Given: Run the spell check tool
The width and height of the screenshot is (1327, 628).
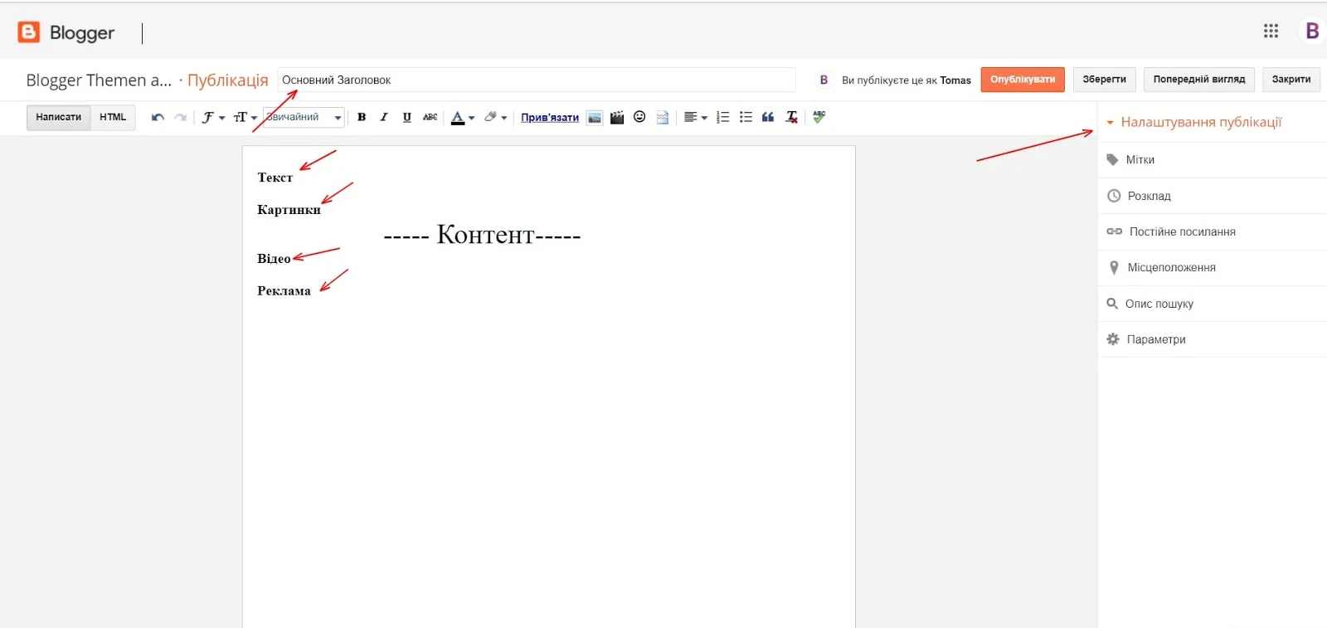Looking at the screenshot, I should pos(819,117).
